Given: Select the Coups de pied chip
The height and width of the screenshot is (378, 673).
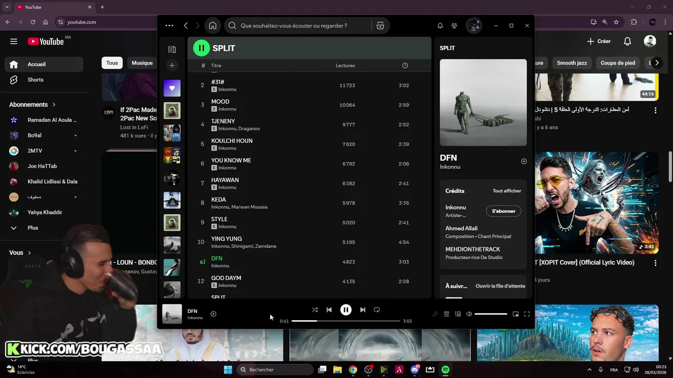Looking at the screenshot, I should (618, 63).
